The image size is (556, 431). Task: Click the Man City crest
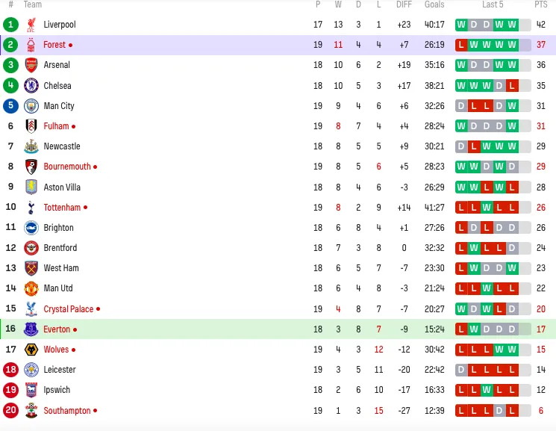(31, 106)
